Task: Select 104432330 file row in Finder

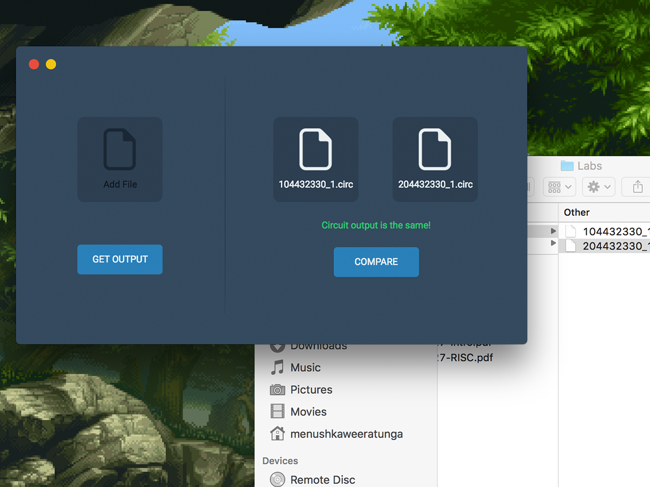Action: coord(604,232)
